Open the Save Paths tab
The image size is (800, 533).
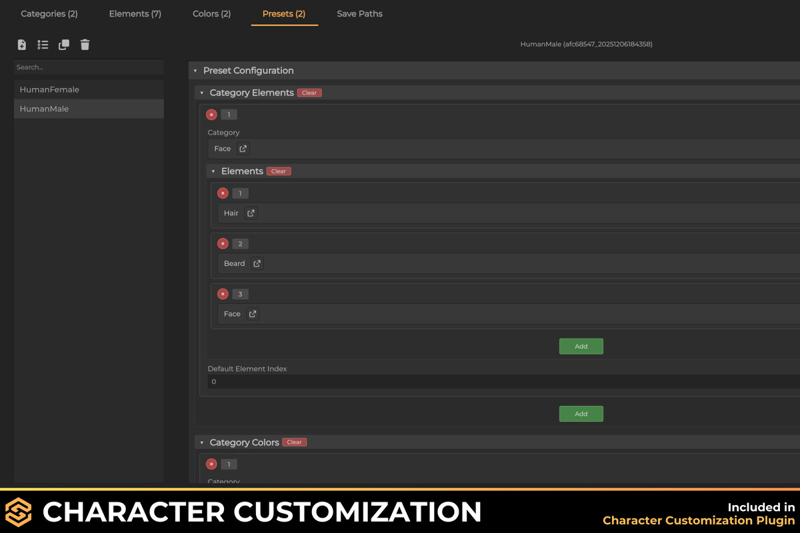coord(359,13)
